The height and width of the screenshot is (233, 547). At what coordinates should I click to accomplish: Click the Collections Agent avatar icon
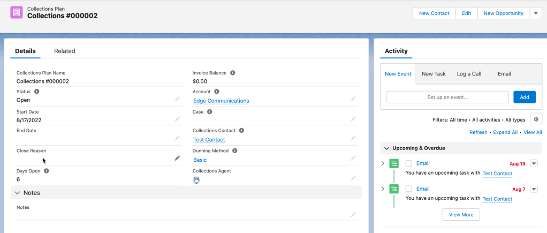click(196, 180)
